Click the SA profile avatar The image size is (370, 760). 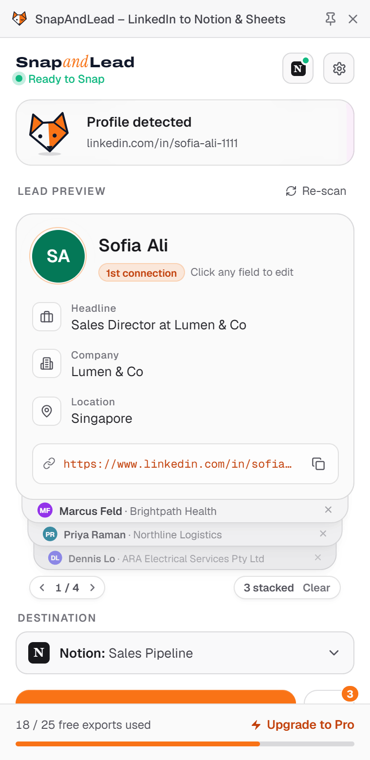[x=58, y=256]
